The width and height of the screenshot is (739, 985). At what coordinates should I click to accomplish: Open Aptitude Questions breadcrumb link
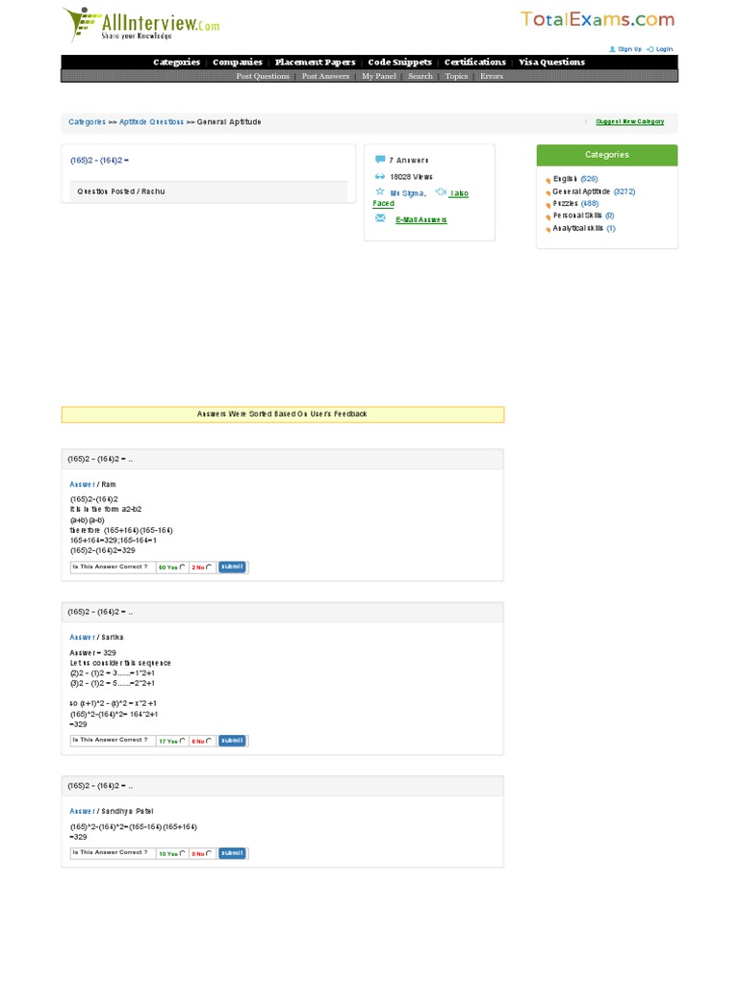(x=151, y=122)
